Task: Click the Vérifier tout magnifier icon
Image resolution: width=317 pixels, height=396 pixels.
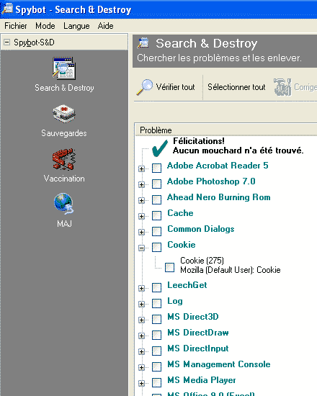Action: 145,87
